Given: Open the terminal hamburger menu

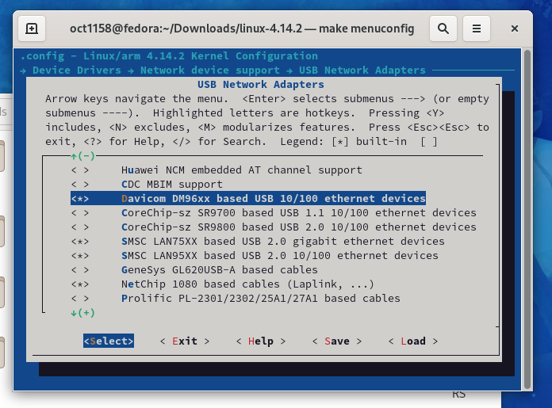Looking at the screenshot, I should (477, 29).
